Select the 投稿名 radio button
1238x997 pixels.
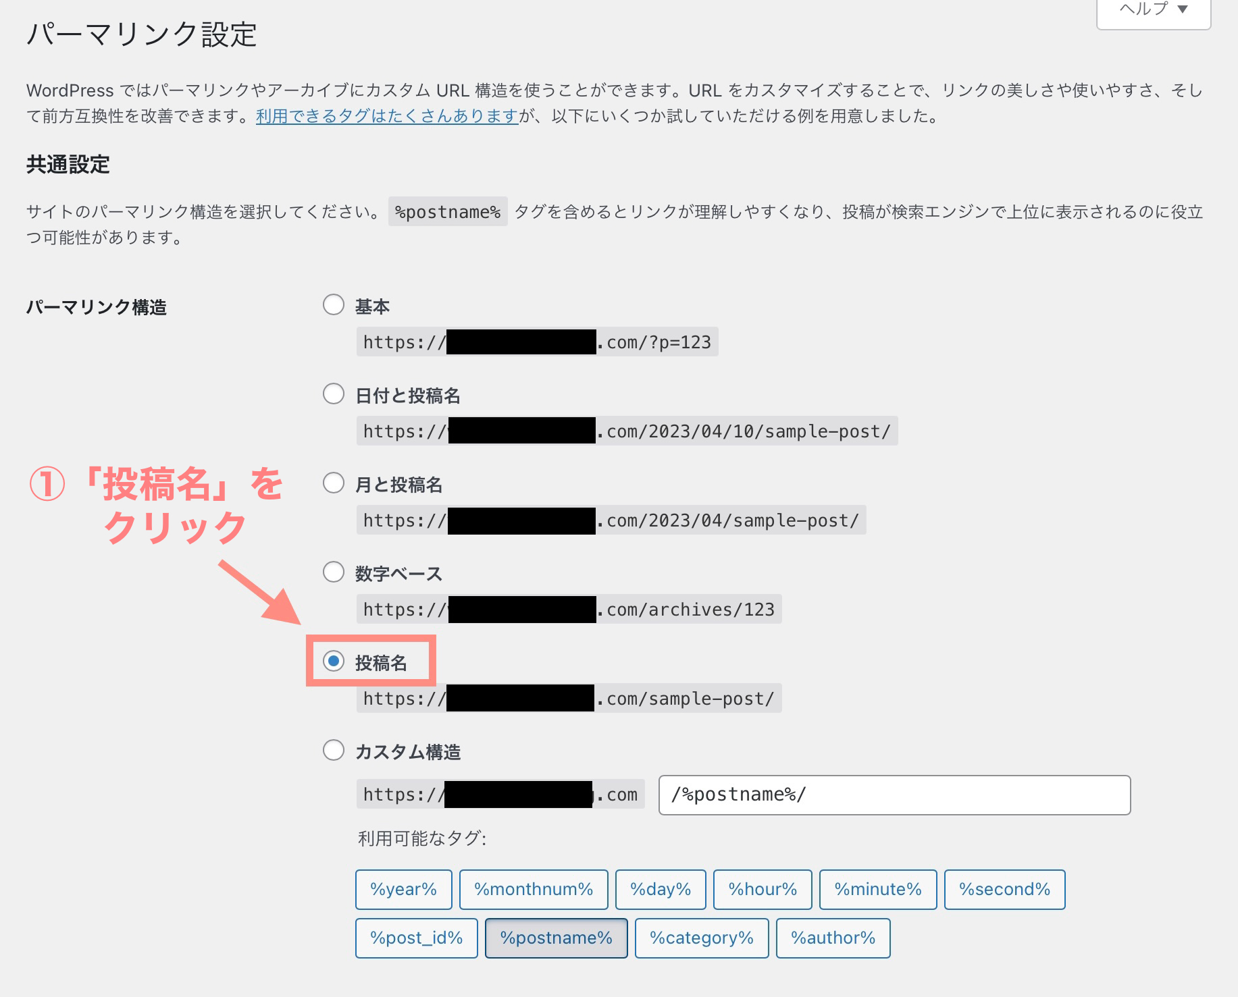click(x=334, y=662)
